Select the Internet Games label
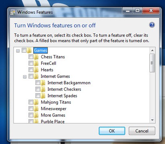165x144 pixels. click(55, 76)
